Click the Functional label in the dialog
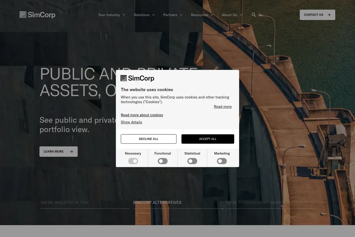 (x=163, y=153)
